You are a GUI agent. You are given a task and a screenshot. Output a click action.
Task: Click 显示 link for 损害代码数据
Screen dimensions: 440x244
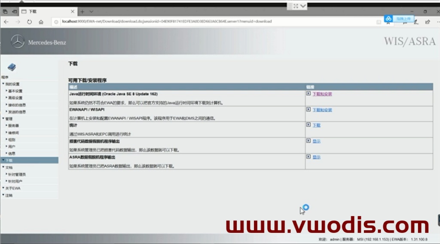317,141
